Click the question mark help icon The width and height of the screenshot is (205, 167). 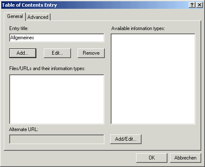tap(192, 5)
